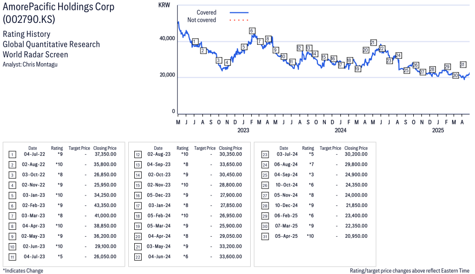Select the closing price 29,800.00
This screenshot has height=274, width=475.
(356, 165)
